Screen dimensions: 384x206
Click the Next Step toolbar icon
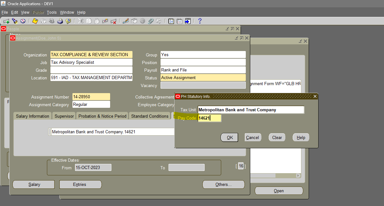pyautogui.click(x=43, y=21)
